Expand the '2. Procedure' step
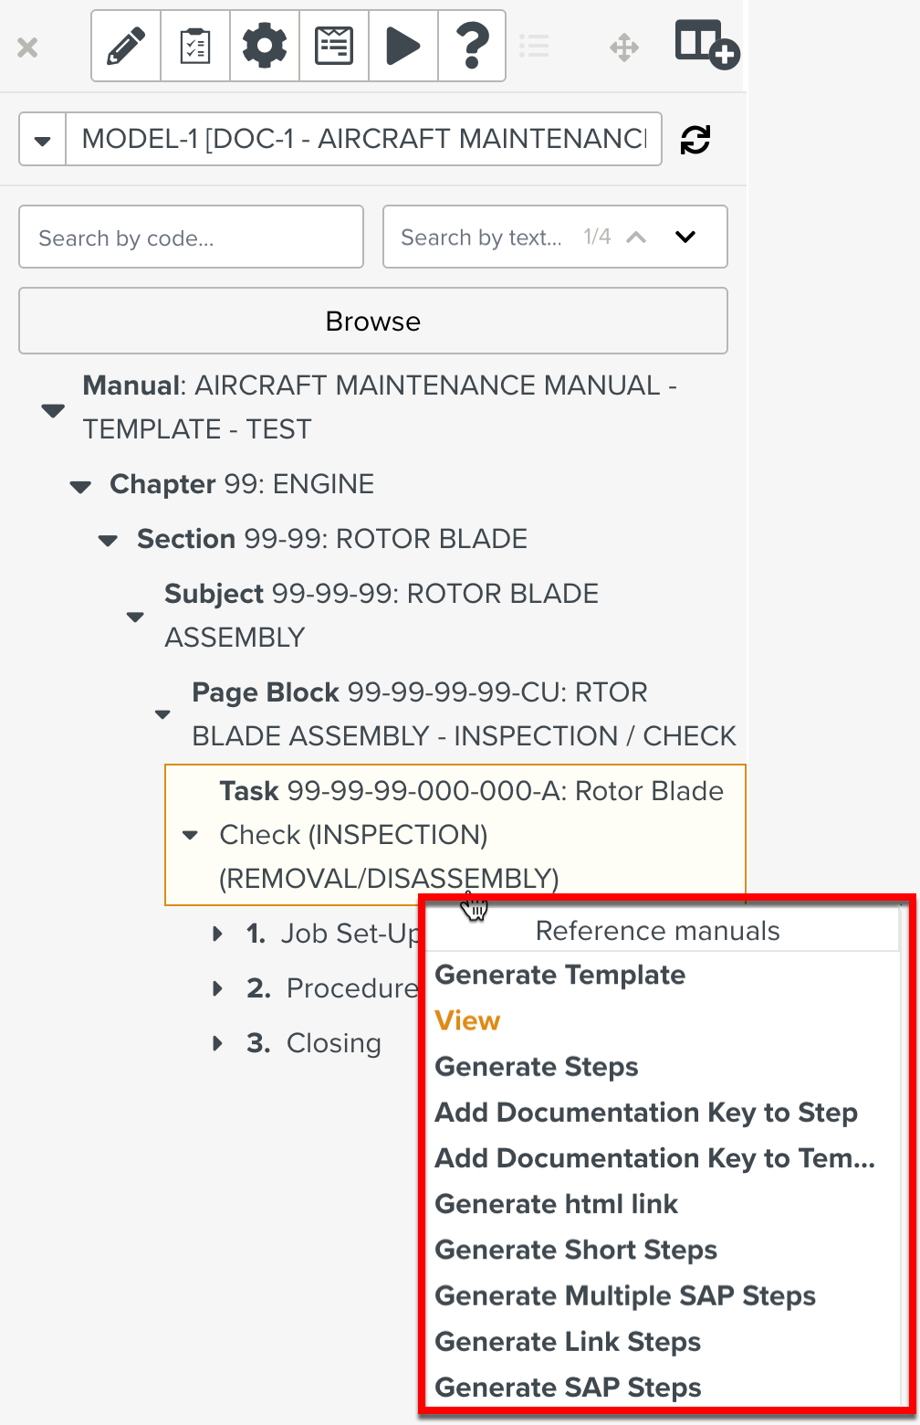Image resolution: width=920 pixels, height=1425 pixels. (217, 988)
